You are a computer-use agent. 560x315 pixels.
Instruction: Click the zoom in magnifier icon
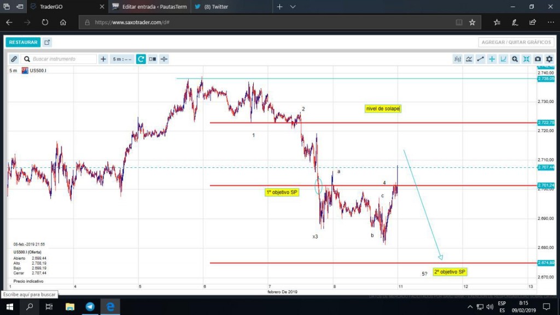(x=515, y=59)
